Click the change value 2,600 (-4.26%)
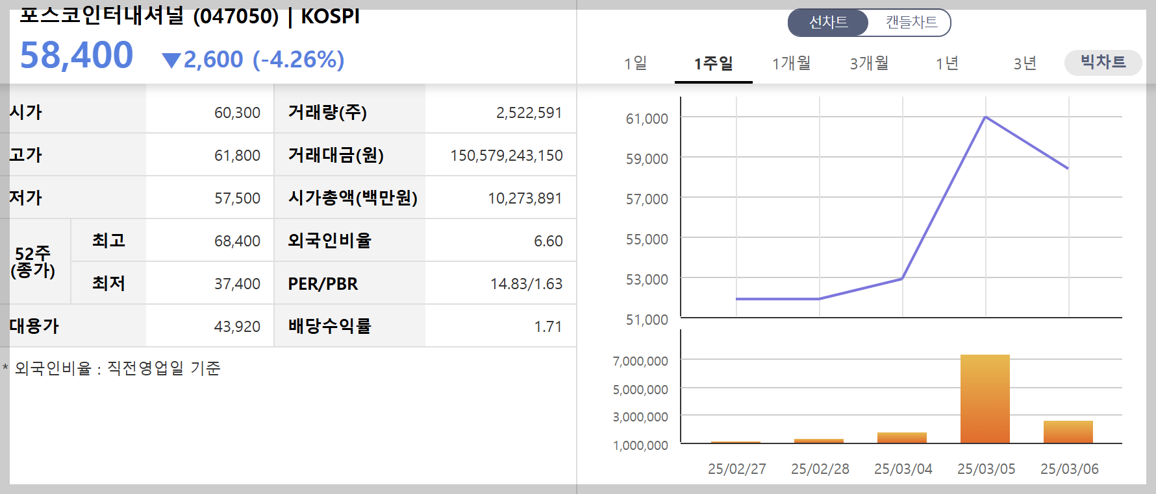 coord(264,60)
